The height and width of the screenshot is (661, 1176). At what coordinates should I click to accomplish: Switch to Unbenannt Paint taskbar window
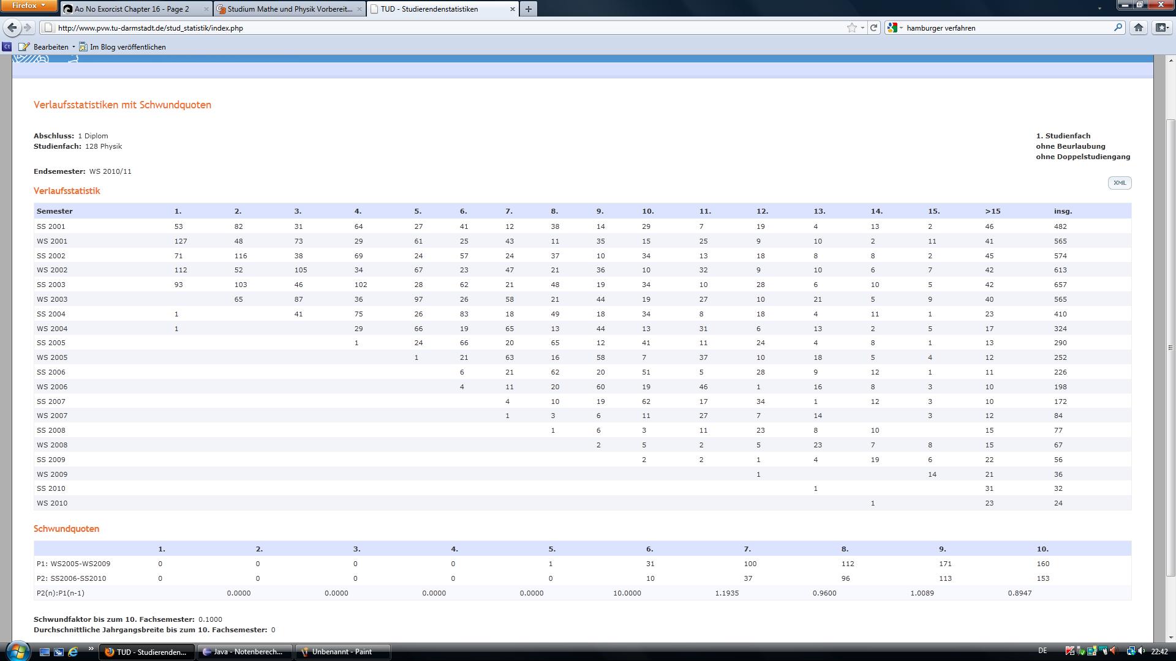342,652
